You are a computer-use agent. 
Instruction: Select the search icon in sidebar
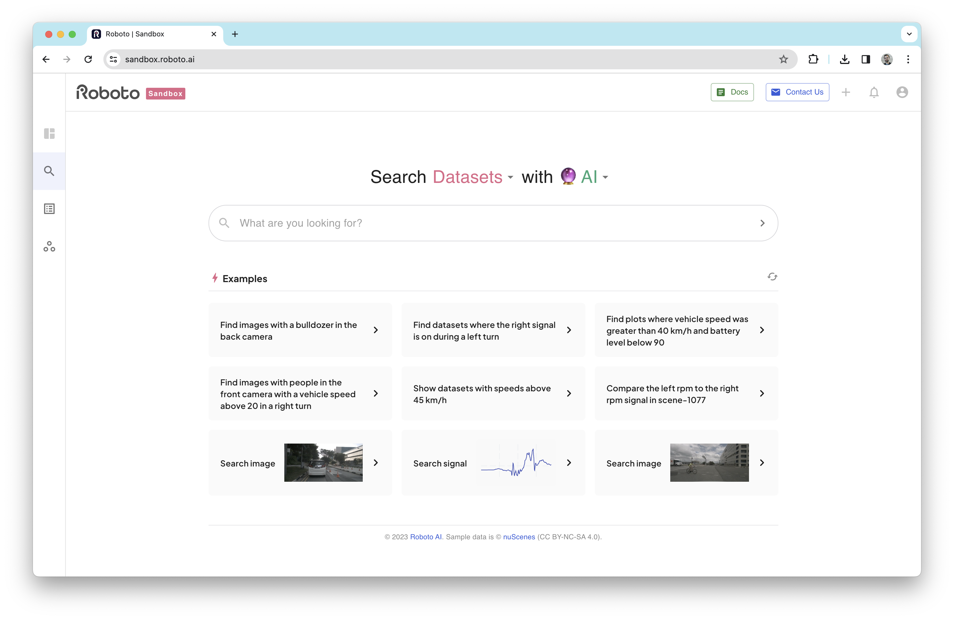point(49,171)
